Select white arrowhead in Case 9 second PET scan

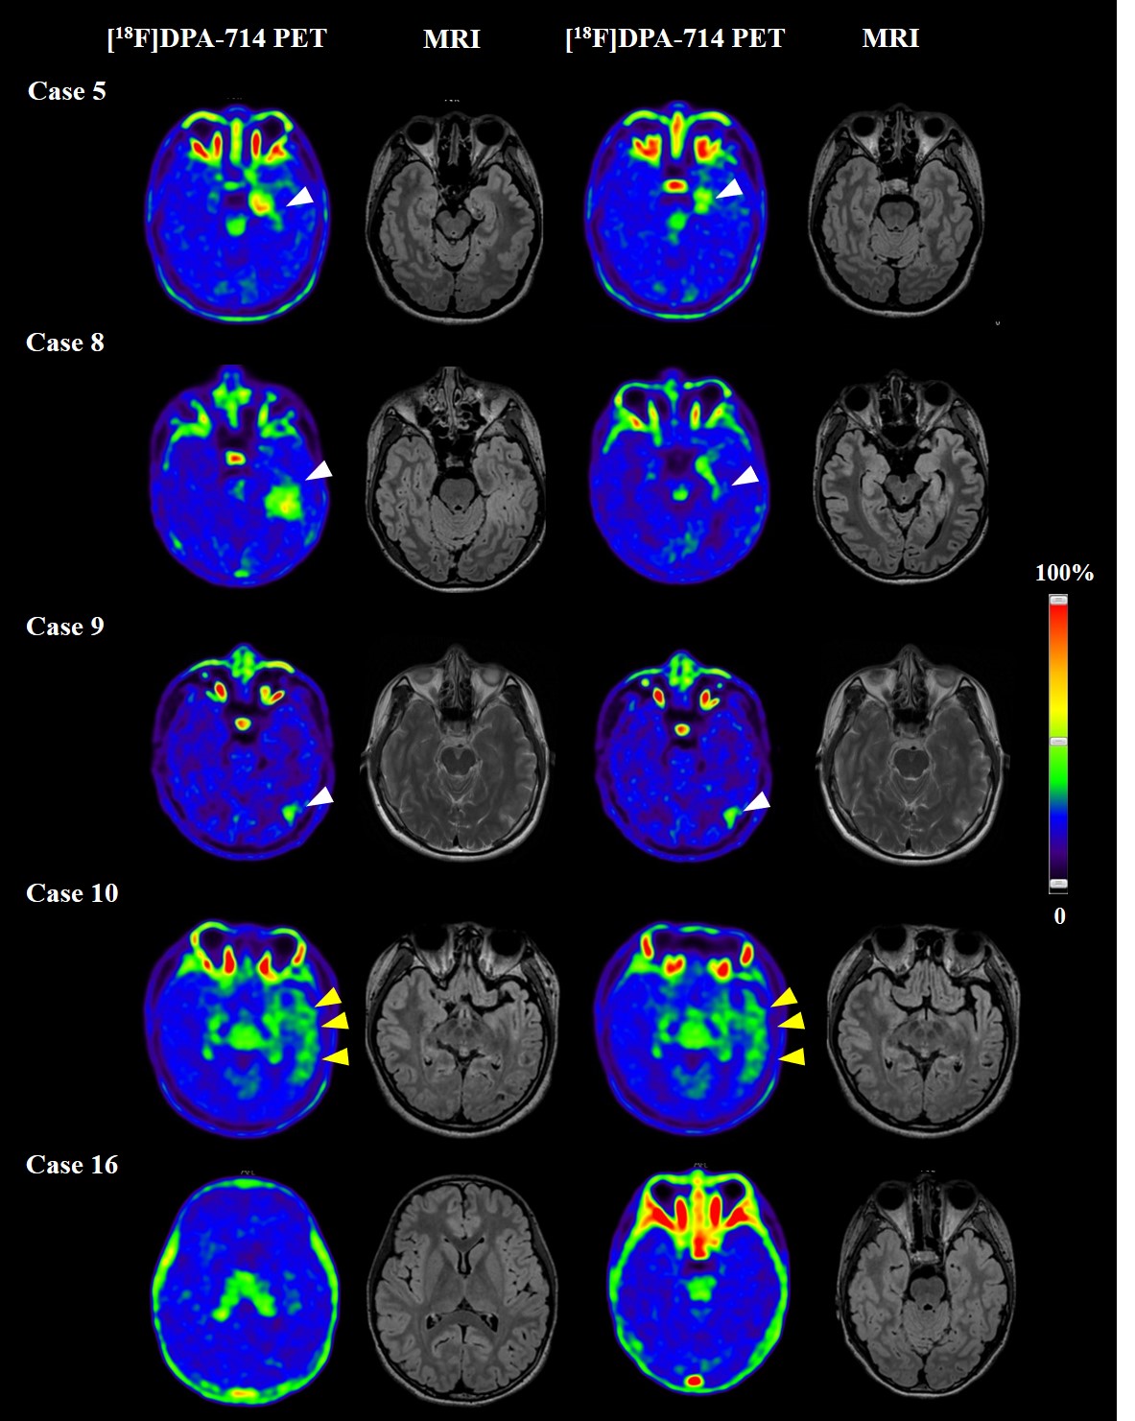tap(757, 801)
